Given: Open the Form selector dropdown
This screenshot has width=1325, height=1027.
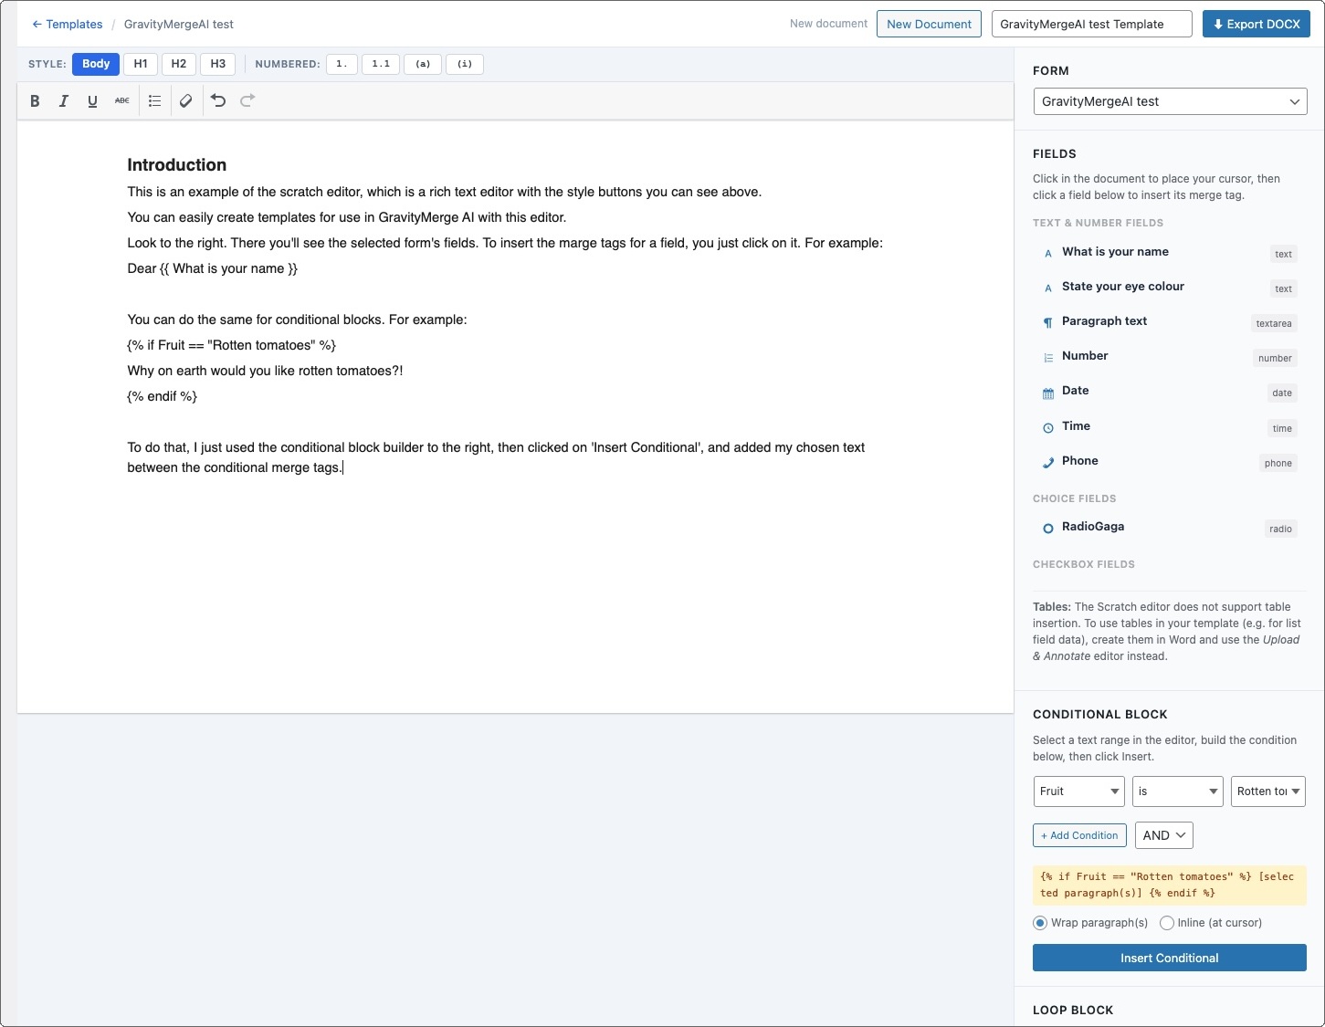Looking at the screenshot, I should 1170,101.
